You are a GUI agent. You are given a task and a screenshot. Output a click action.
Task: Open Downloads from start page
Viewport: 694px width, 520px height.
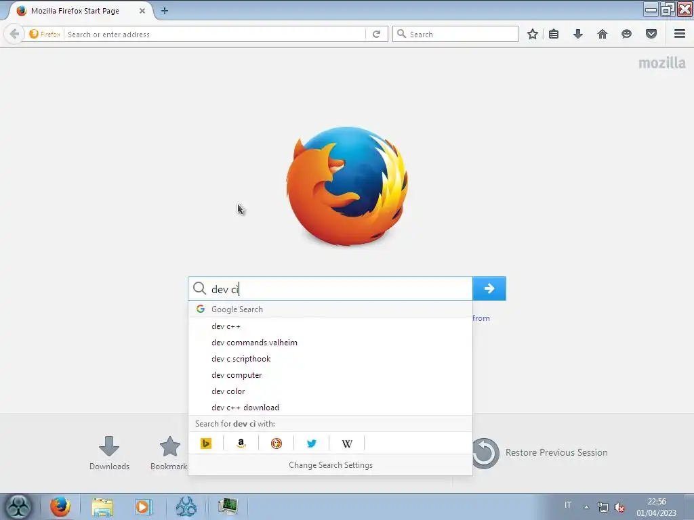[x=109, y=453]
